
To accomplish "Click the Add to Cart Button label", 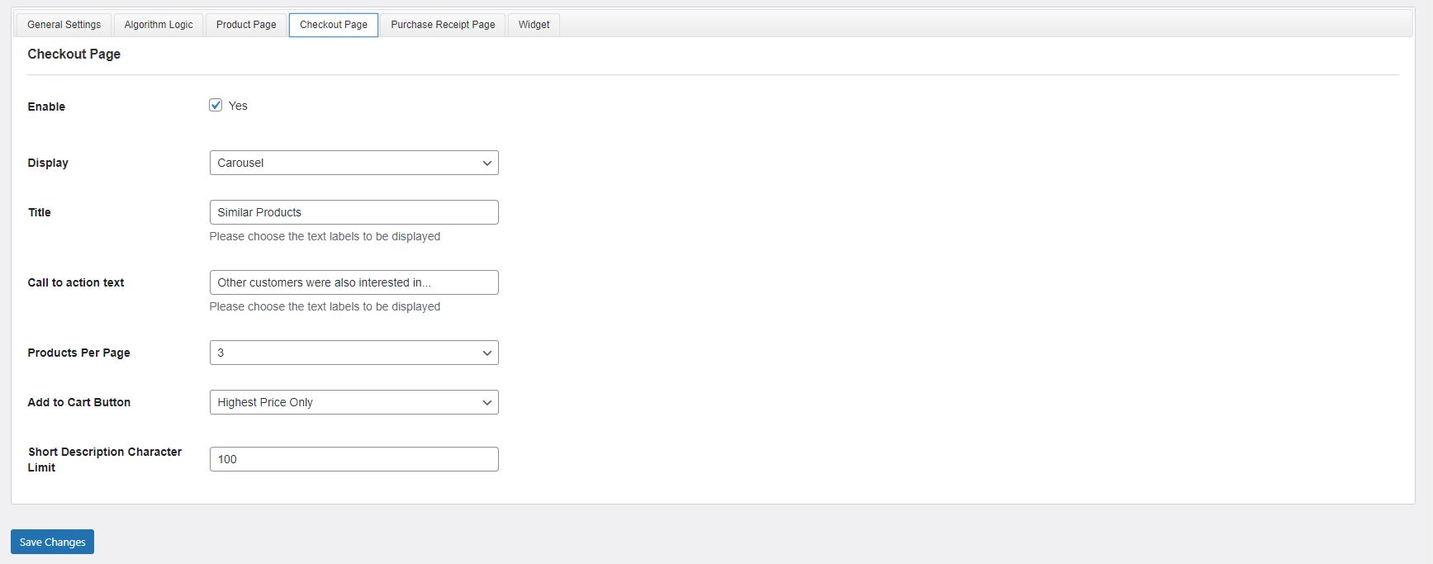I will tap(78, 402).
